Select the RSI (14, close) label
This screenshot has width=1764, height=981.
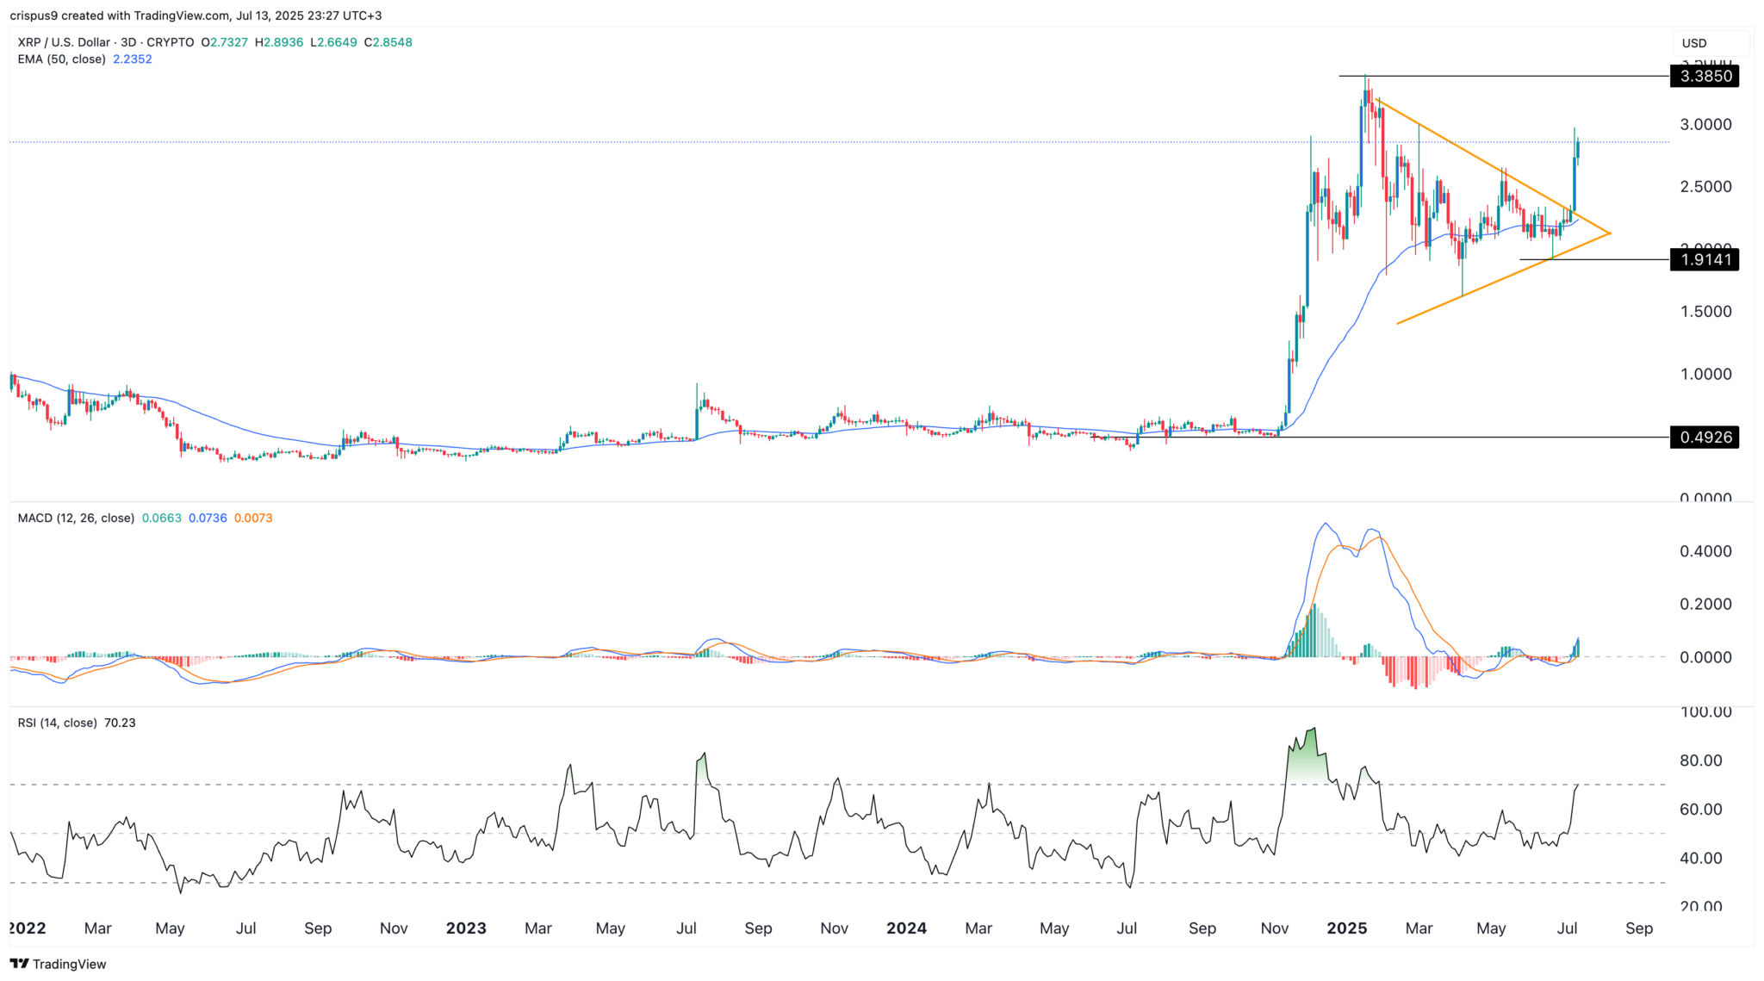pyautogui.click(x=57, y=723)
